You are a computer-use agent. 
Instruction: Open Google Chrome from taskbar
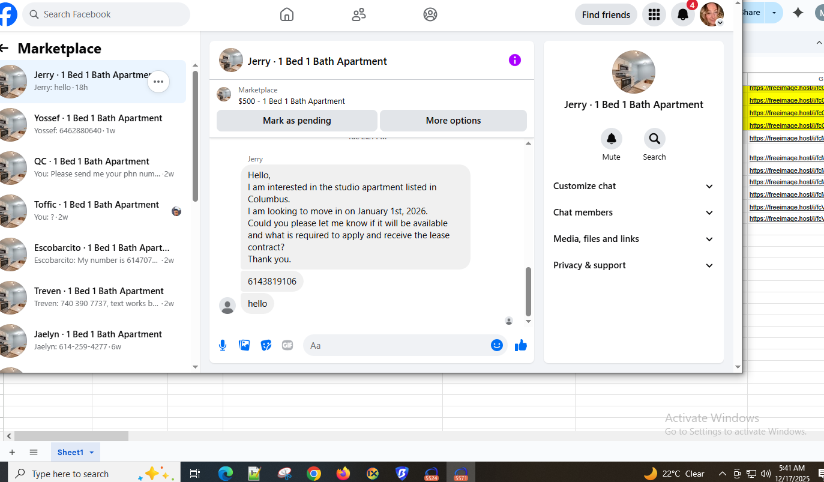point(314,474)
